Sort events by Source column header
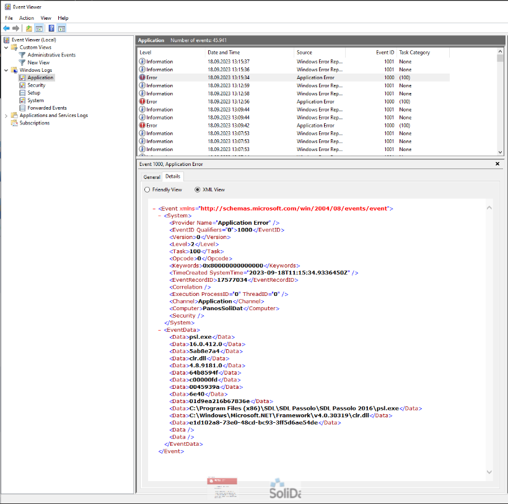 click(320, 53)
